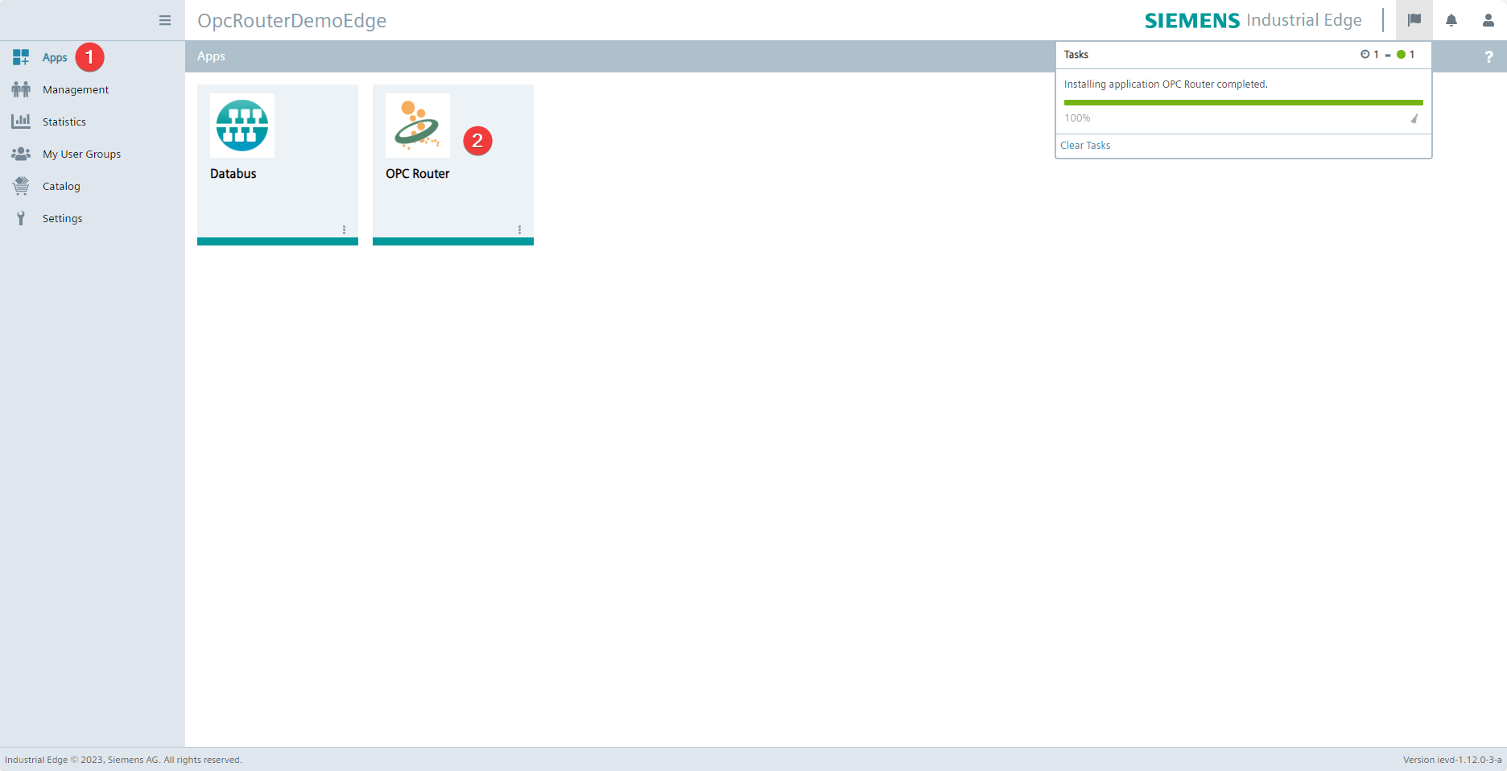This screenshot has height=771, width=1507.
Task: Launch the OPC Router app icon
Action: pyautogui.click(x=417, y=126)
